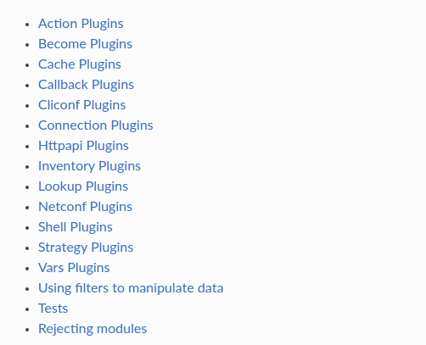Select Strategy Plugins link
This screenshot has width=426, height=345.
pyautogui.click(x=86, y=248)
